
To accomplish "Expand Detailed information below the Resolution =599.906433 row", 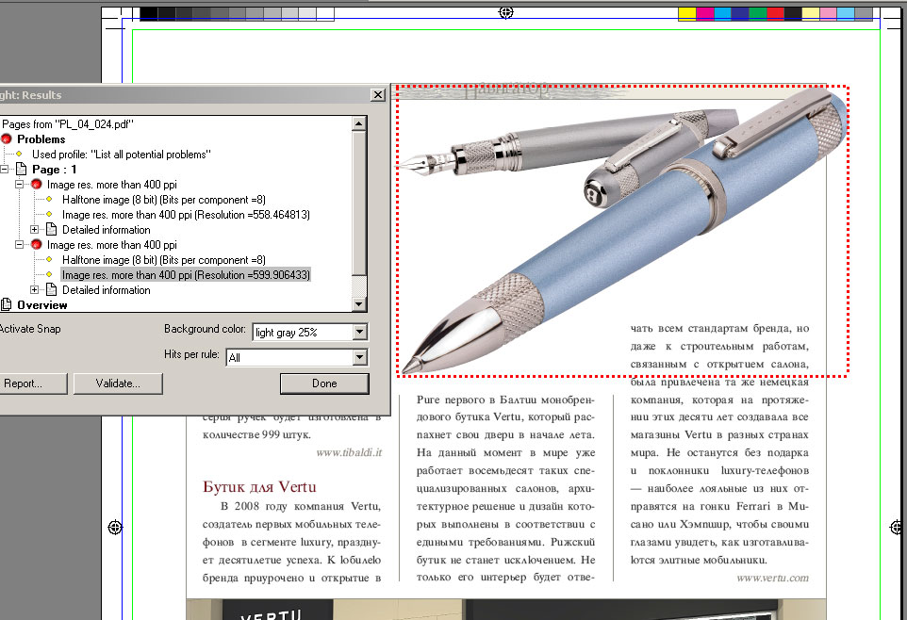I will tap(34, 290).
